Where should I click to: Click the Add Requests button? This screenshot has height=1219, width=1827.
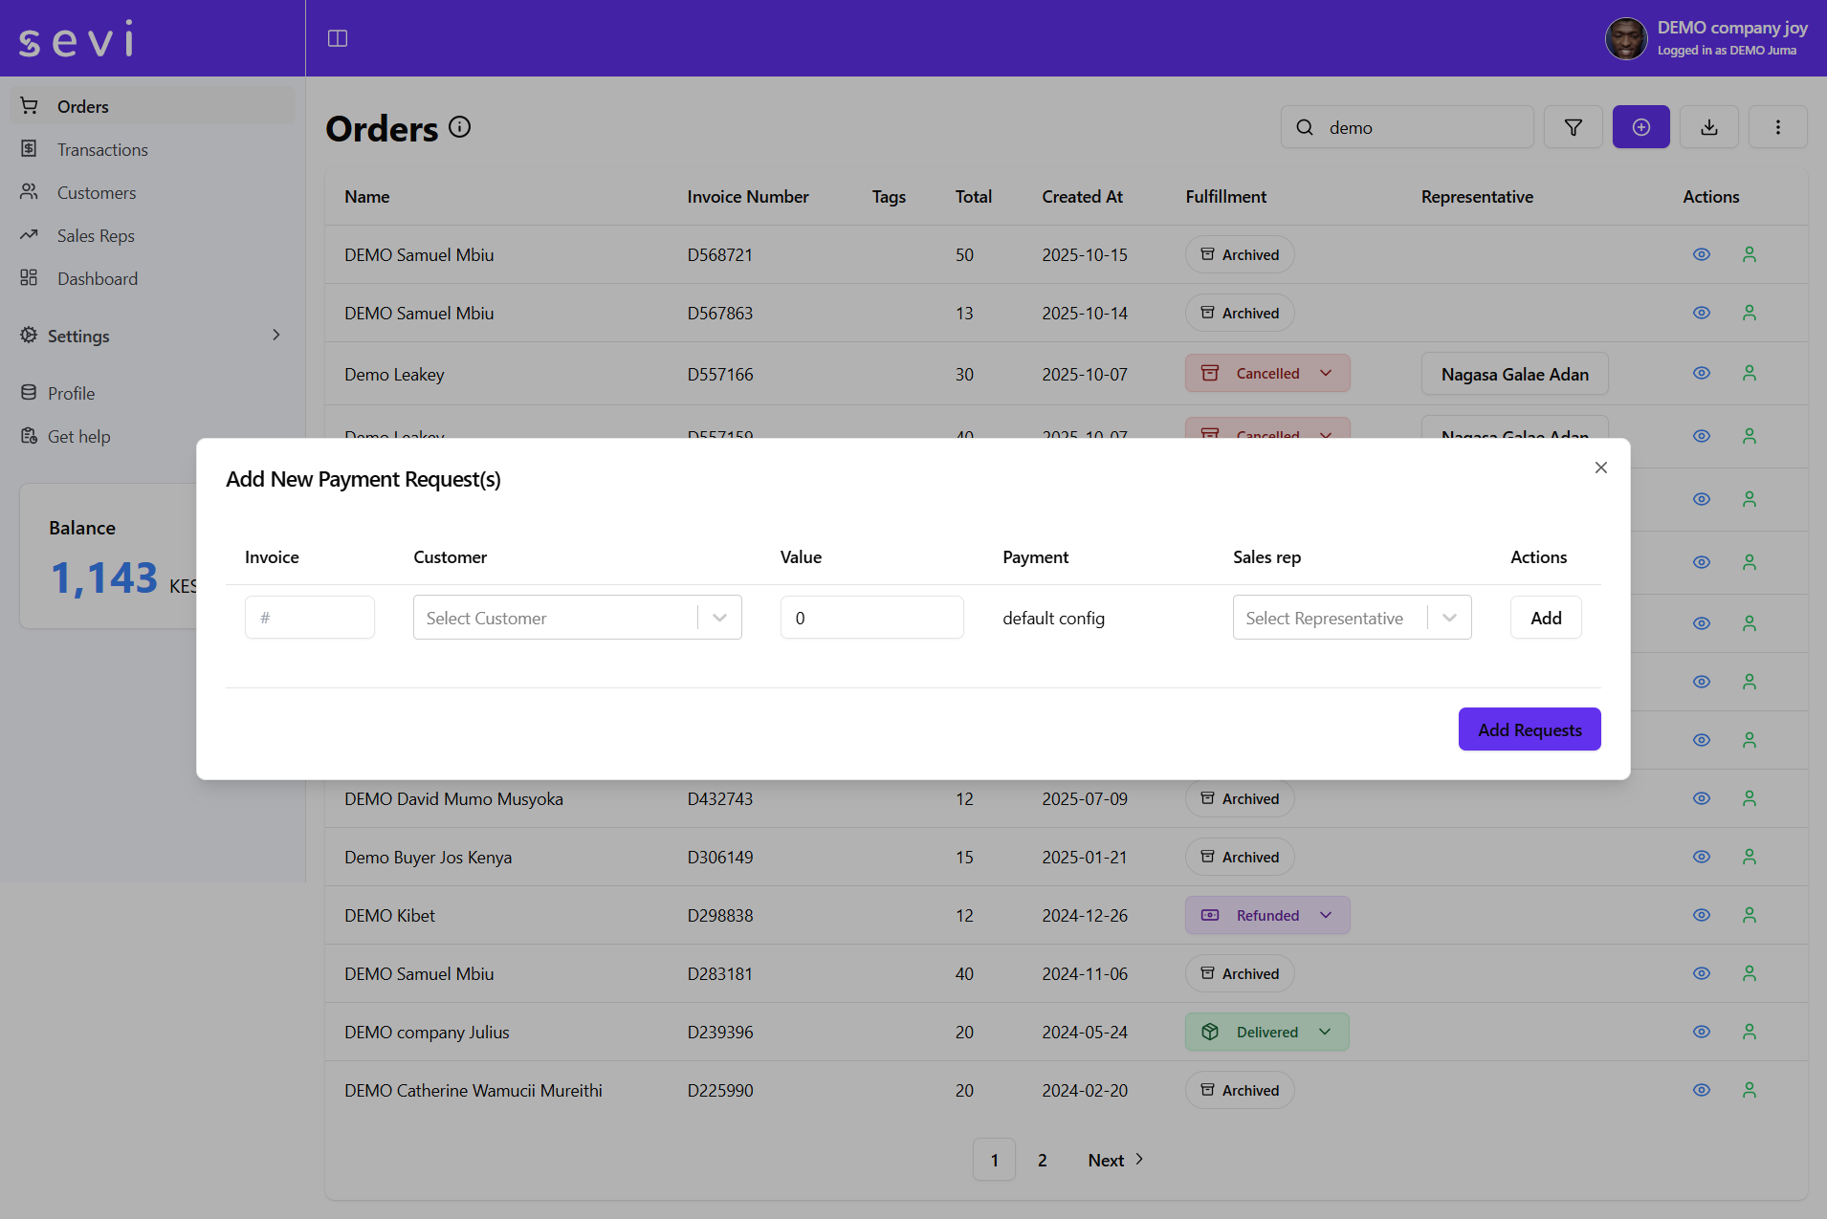[x=1529, y=729]
